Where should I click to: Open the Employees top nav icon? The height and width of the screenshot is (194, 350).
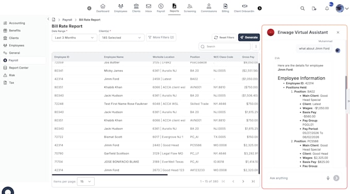(x=120, y=8)
